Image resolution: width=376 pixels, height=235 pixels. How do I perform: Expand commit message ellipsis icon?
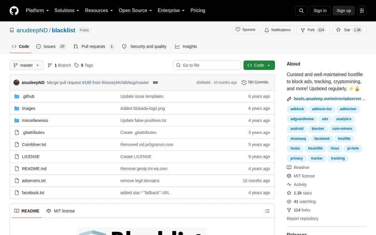155,83
